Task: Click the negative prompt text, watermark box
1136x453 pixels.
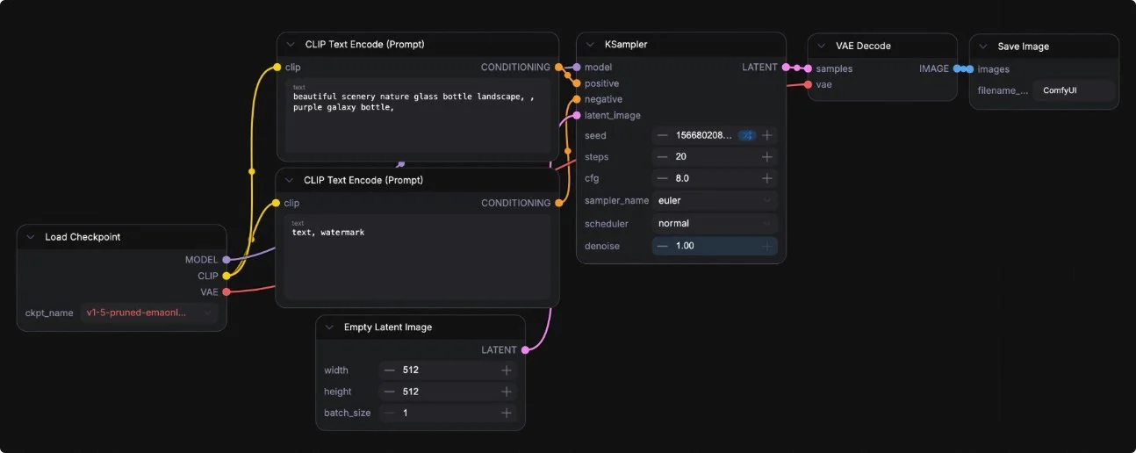Action: 418,257
